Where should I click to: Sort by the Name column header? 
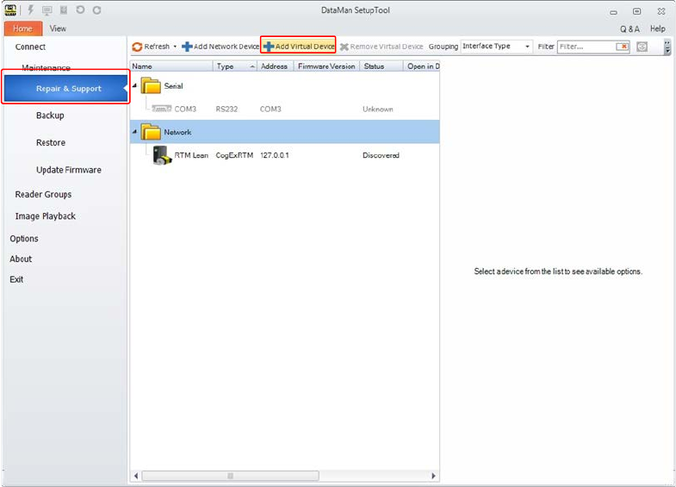[x=171, y=66]
